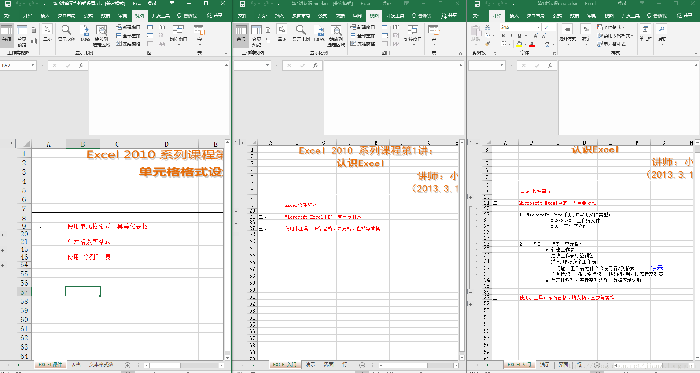700x373 pixels.
Task: Toggle 分页预览 in left window
Action: pyautogui.click(x=22, y=36)
